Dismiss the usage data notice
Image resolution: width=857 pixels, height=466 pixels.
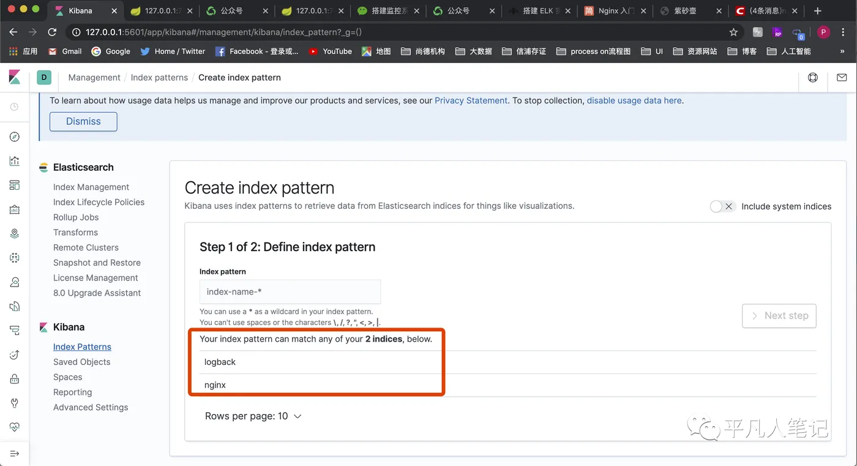pyautogui.click(x=83, y=121)
